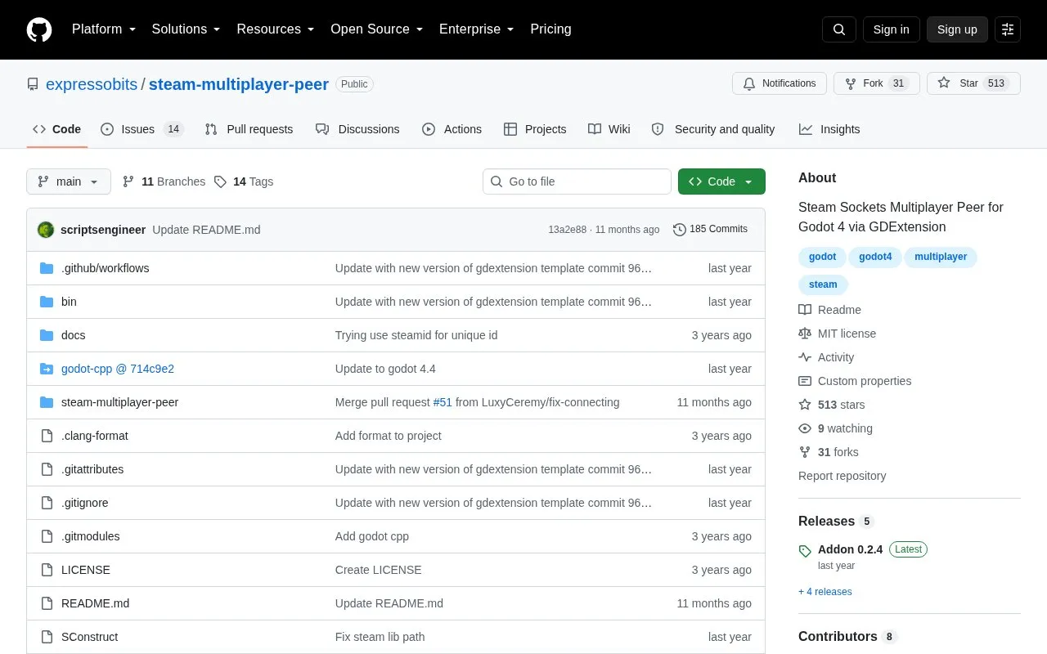Screen dimensions: 1047x654
Task: Click the commit history clock icon
Action: 679,230
